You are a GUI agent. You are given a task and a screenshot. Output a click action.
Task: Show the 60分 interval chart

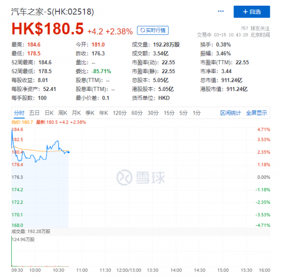pos(137,113)
